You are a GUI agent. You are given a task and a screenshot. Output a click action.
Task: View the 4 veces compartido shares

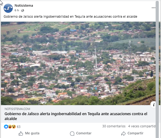coord(142,126)
